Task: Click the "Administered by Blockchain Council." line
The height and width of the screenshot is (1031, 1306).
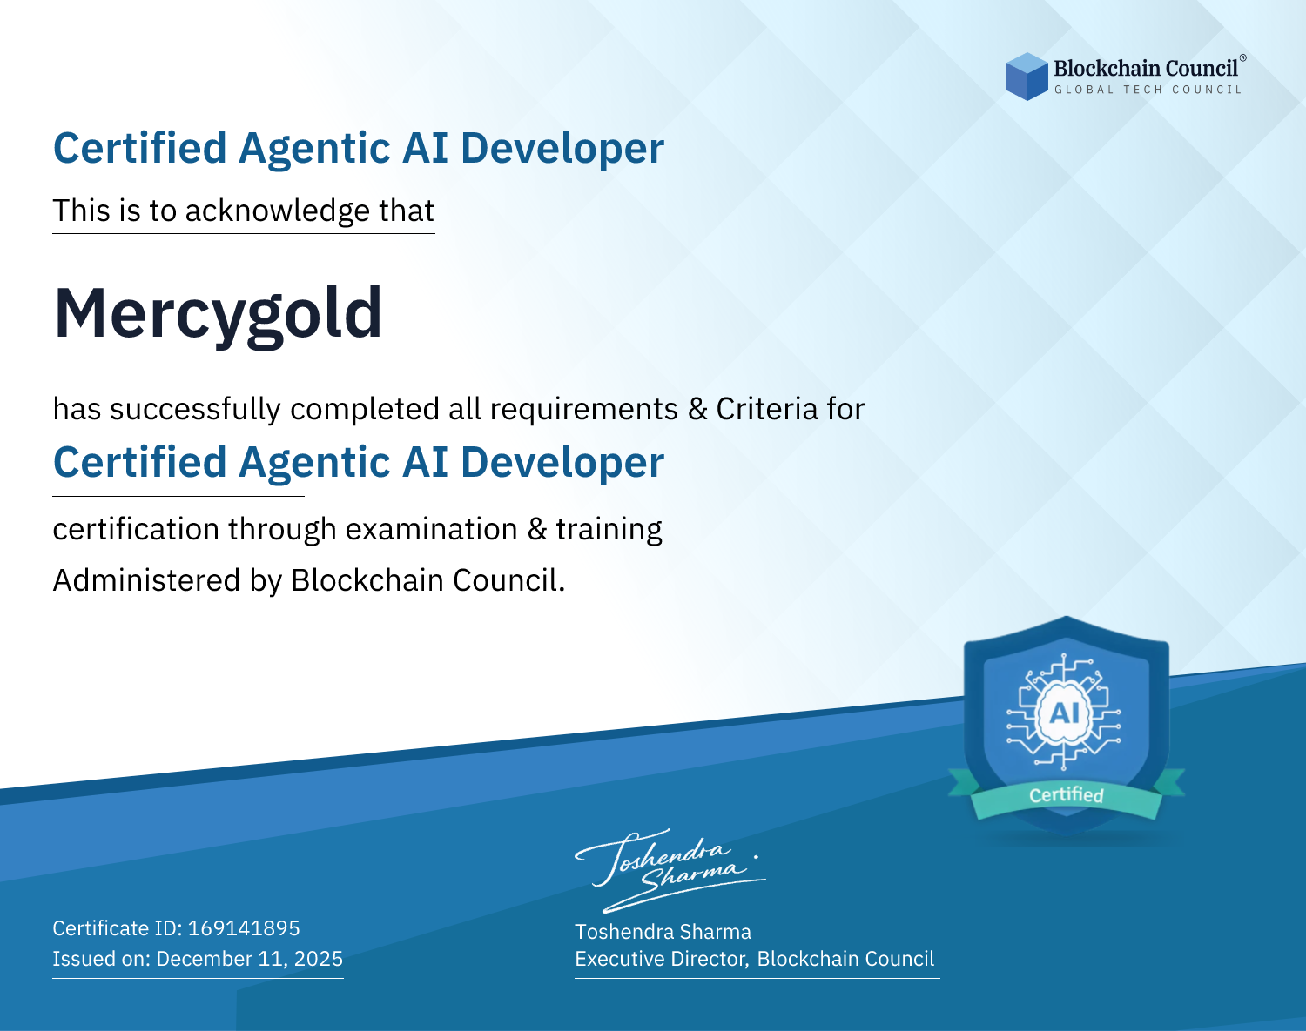Action: [309, 580]
